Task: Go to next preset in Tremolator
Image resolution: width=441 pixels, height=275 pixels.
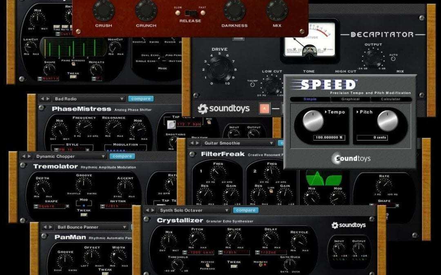Action: coord(29,156)
